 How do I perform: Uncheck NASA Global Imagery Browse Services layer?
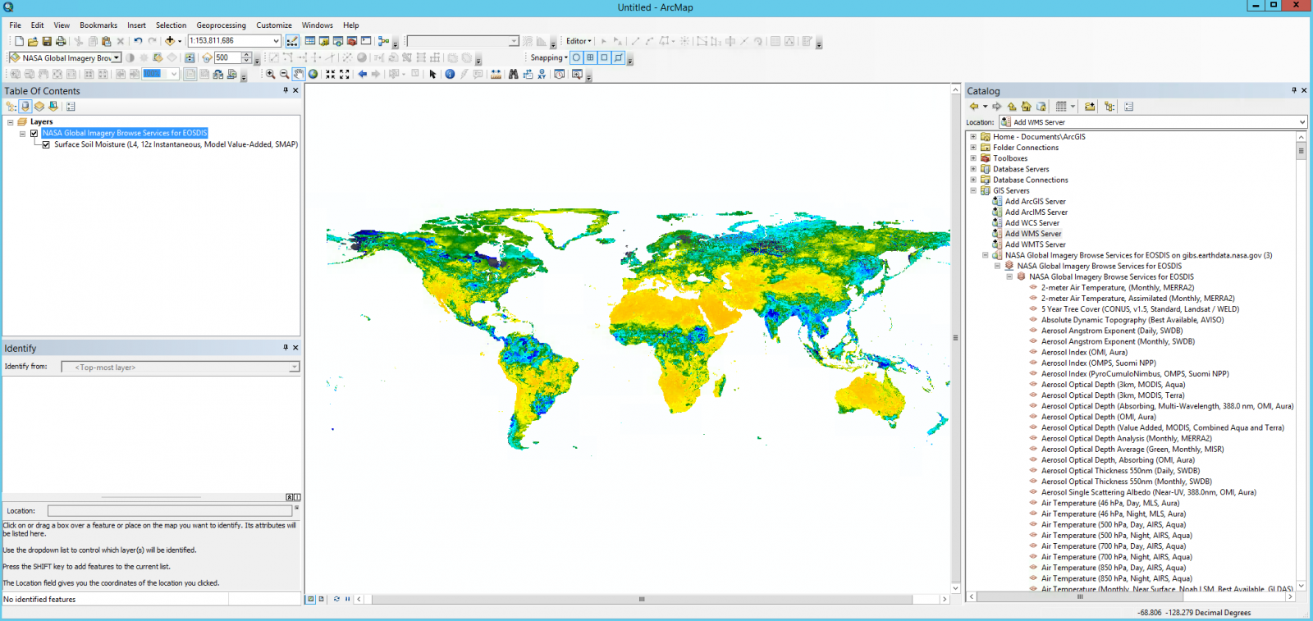pos(34,133)
